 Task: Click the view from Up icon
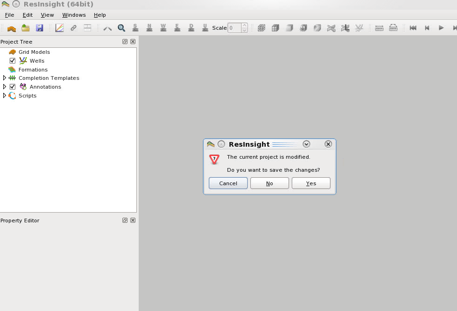(x=205, y=28)
